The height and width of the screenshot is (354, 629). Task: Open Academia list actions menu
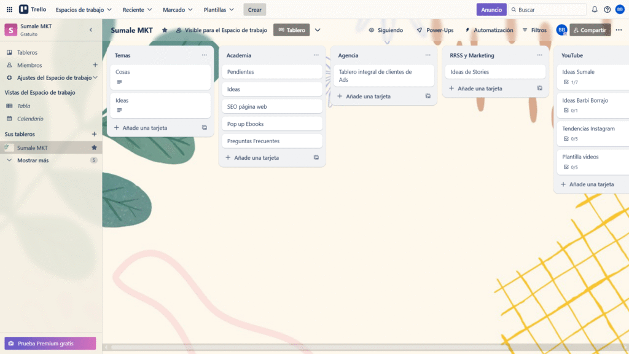316,55
